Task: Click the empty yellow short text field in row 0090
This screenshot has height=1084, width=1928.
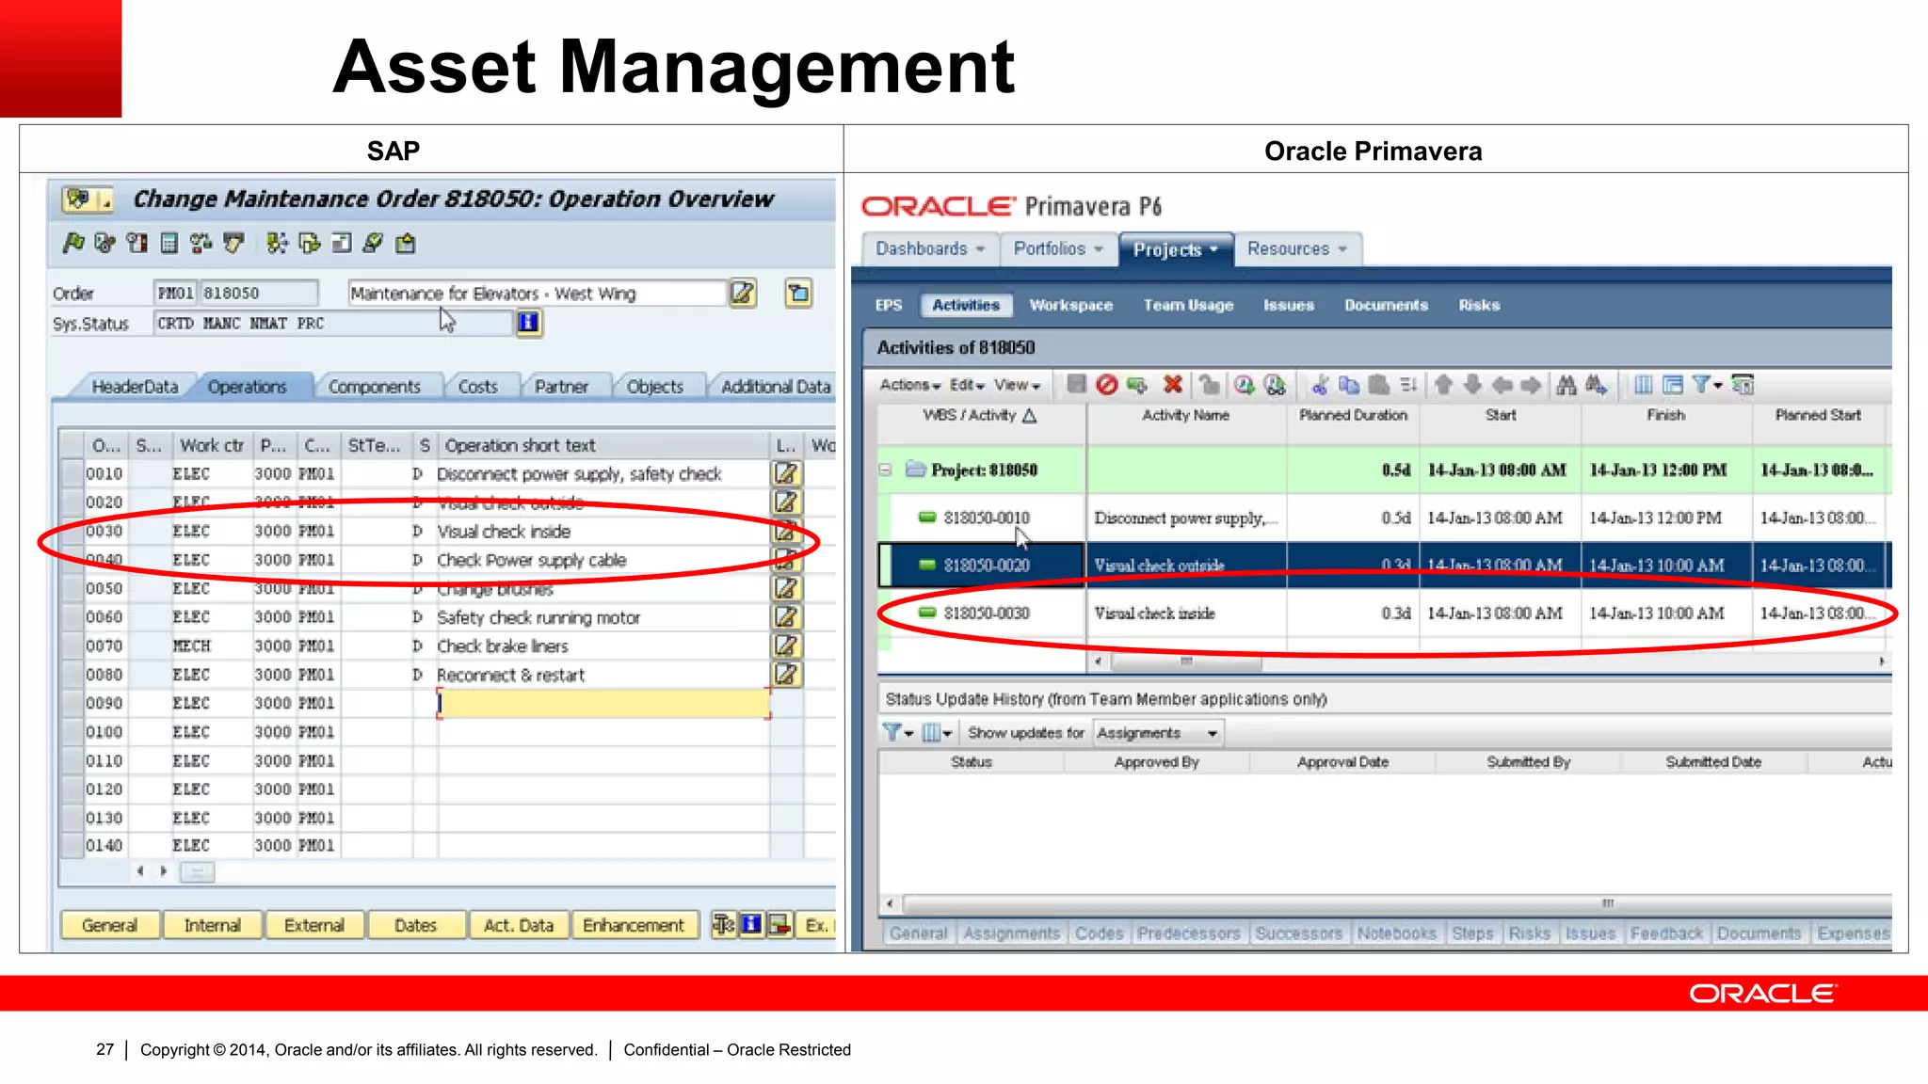Action: (x=603, y=703)
